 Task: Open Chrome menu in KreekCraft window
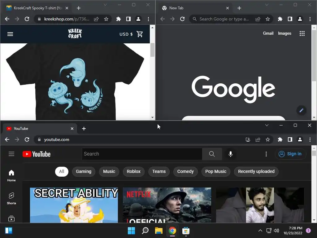pyautogui.click(x=148, y=19)
